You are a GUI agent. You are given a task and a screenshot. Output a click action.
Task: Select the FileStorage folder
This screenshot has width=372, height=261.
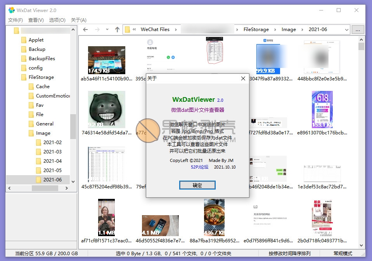(x=41, y=77)
